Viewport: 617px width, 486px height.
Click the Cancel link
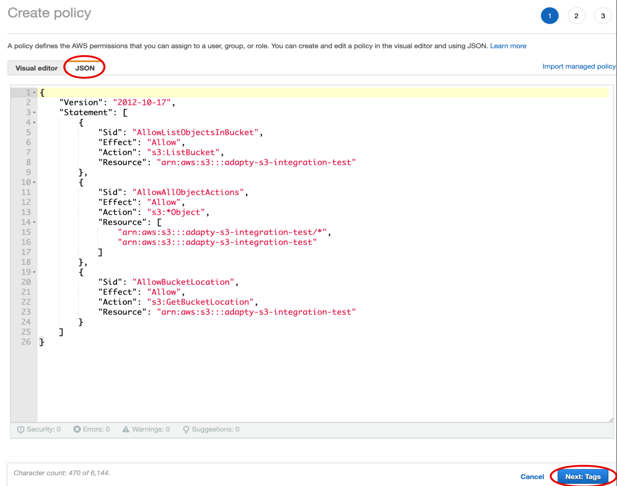[532, 476]
